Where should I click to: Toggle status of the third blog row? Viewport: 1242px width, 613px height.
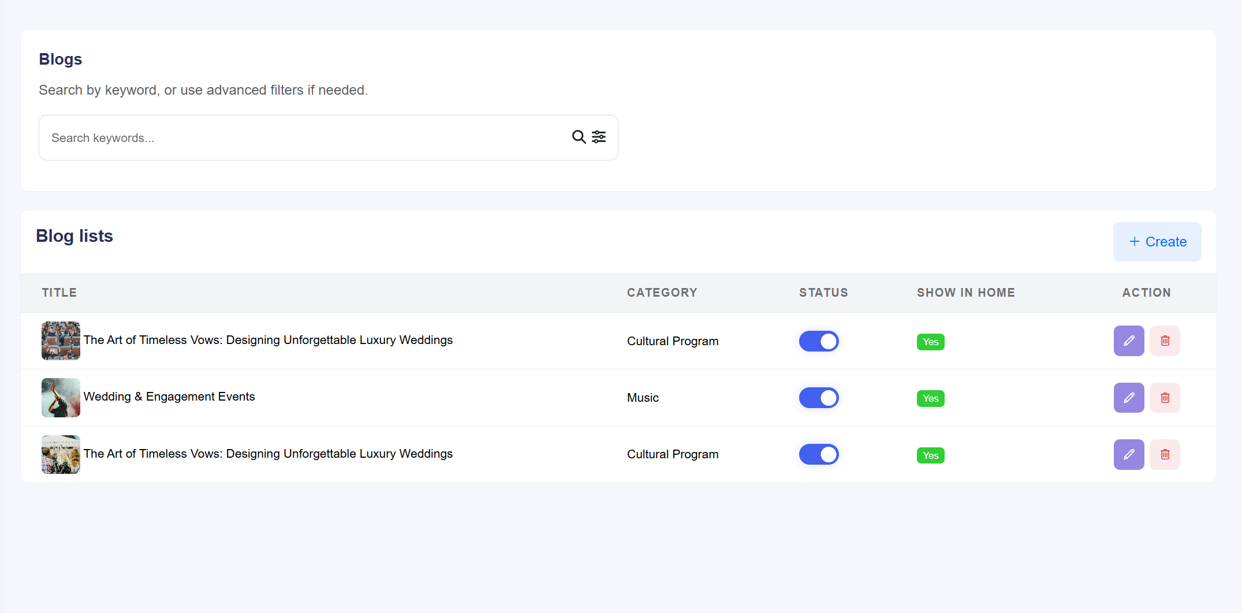tap(818, 454)
